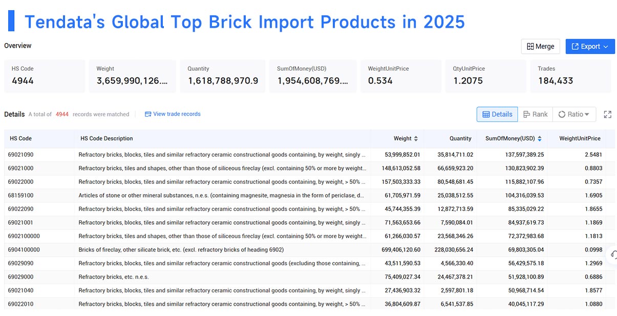Image resolution: width=617 pixels, height=316 pixels.
Task: Sort by SumOfMoney(USD) column arrows
Action: (539, 139)
